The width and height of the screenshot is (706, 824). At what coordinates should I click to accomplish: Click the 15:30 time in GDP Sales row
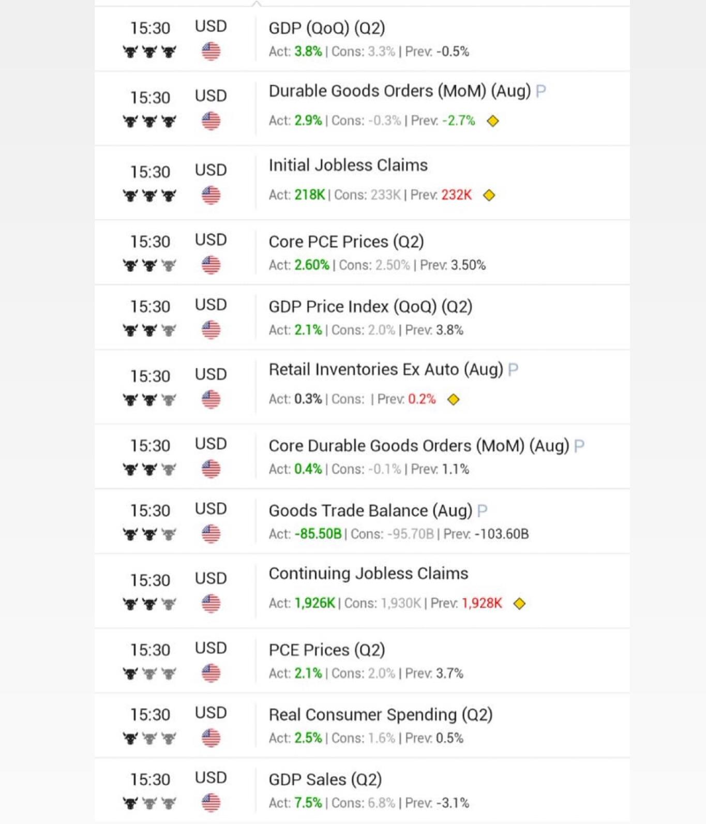click(x=150, y=779)
